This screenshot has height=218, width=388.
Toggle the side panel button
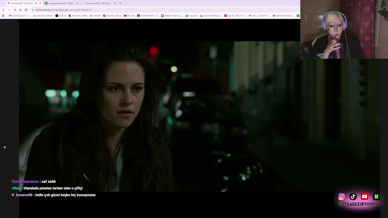26,10
